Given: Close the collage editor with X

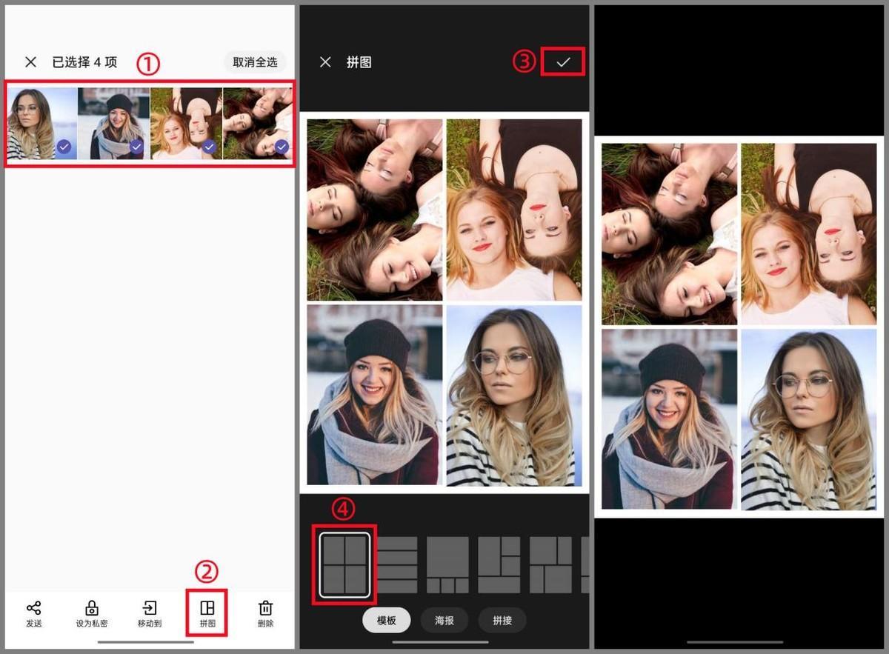Looking at the screenshot, I should coord(325,62).
